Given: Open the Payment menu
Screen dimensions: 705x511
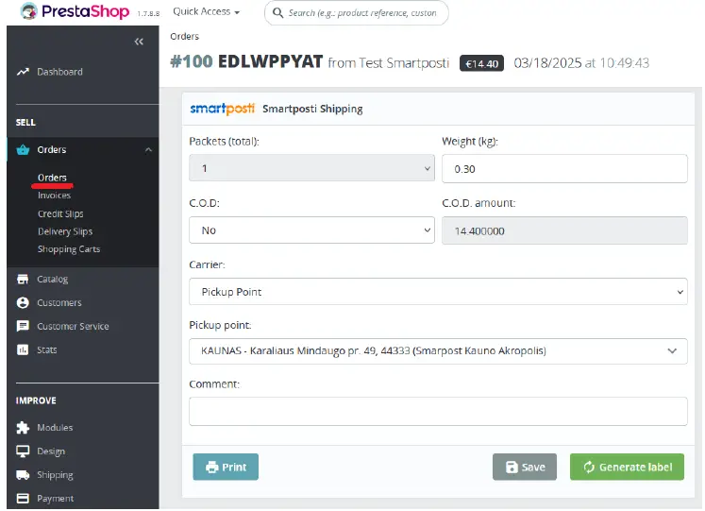Looking at the screenshot, I should point(56,499).
